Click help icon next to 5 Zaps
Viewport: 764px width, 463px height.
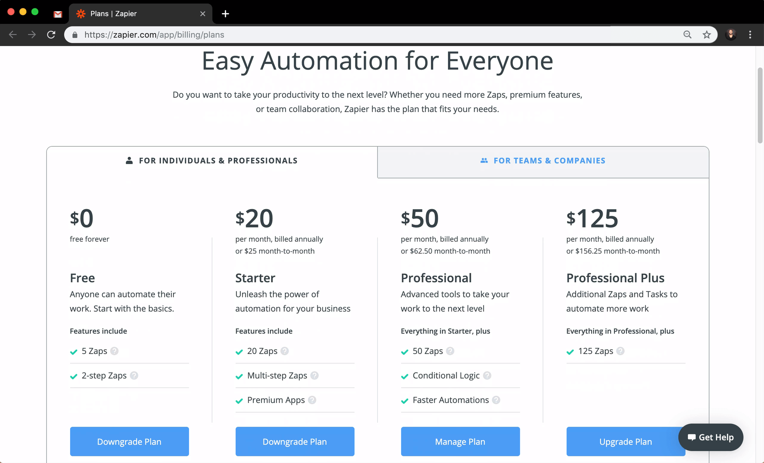115,351
